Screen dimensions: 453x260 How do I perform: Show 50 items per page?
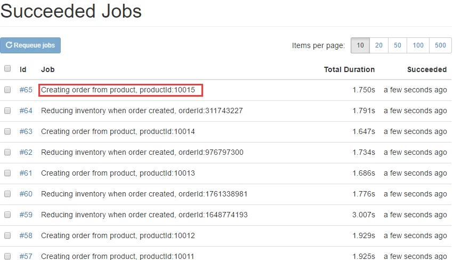(x=397, y=45)
